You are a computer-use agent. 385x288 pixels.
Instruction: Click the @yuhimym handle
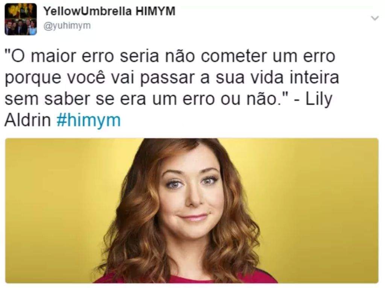[67, 26]
